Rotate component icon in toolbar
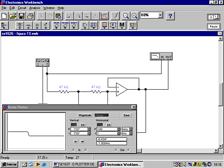224x168 pixels. [x=69, y=16]
